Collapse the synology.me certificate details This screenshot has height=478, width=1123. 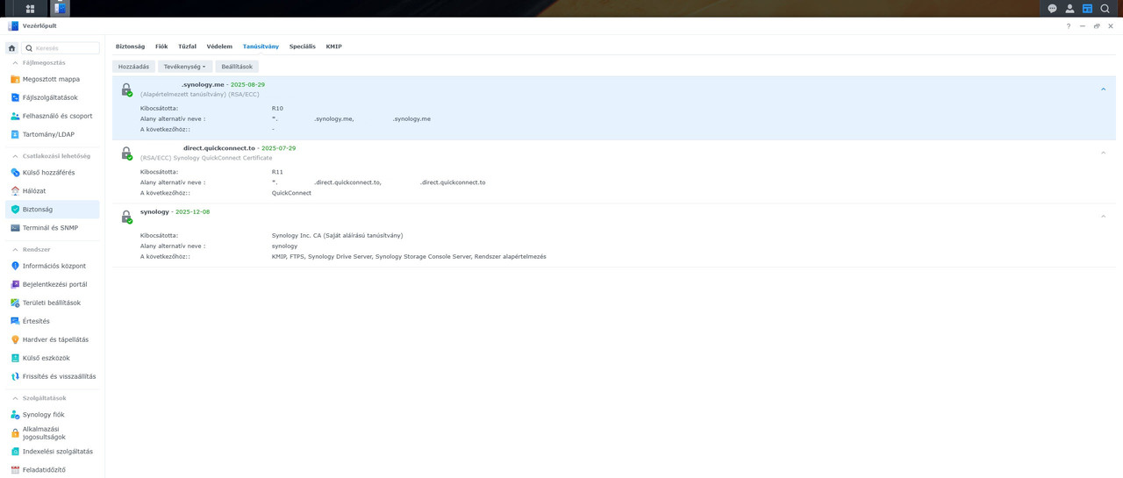coord(1103,89)
